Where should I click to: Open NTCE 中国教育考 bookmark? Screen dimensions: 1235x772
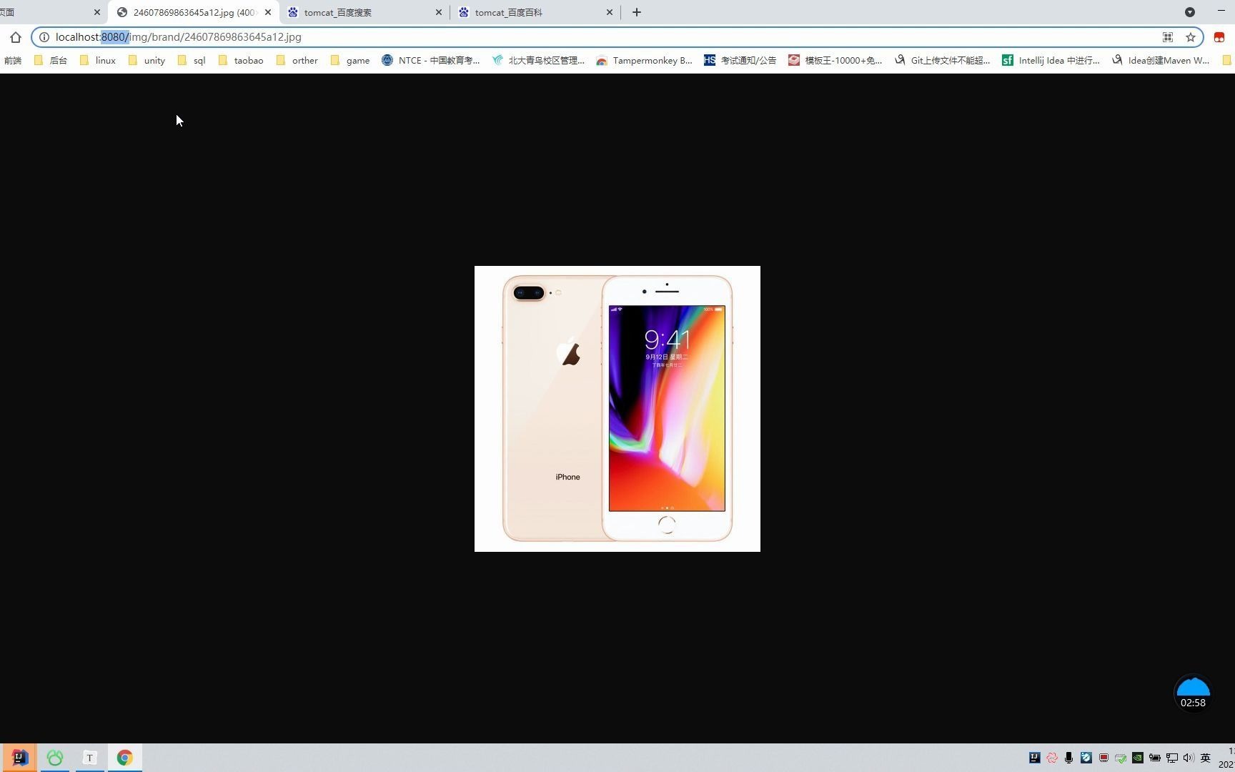[431, 61]
